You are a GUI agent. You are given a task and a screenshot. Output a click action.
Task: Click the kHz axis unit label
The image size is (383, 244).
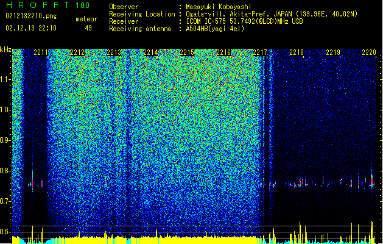(x=5, y=49)
